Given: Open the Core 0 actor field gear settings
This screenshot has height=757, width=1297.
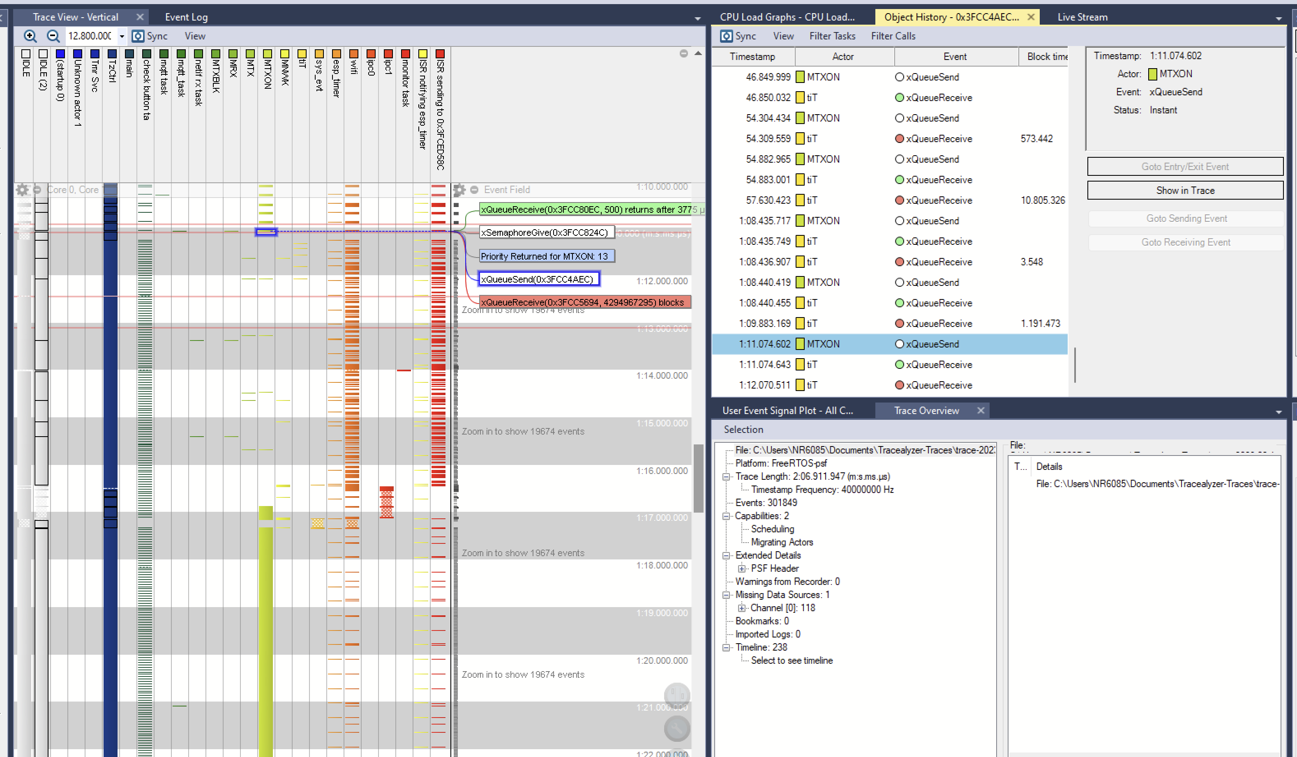Looking at the screenshot, I should pos(22,190).
